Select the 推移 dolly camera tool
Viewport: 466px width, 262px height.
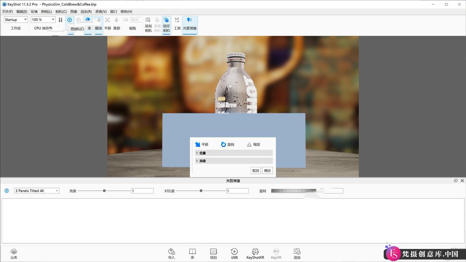pos(116,24)
